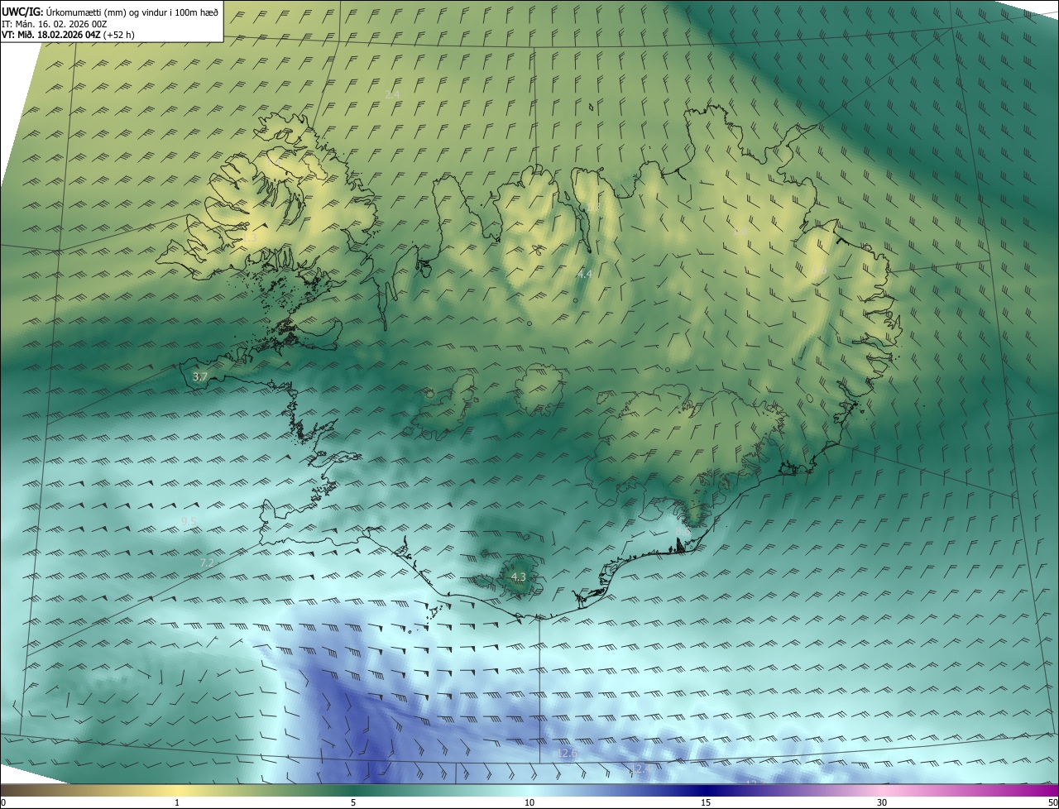Click the "3.7" precipitation value on the map

(199, 376)
